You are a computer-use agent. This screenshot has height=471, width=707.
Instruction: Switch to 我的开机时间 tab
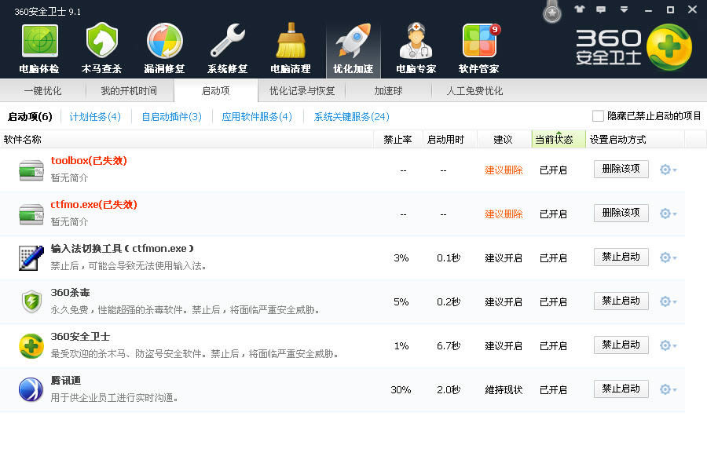pos(129,91)
